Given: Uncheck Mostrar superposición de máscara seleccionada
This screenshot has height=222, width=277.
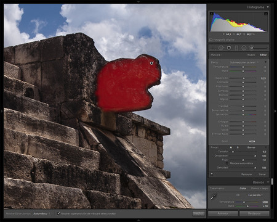Looking at the screenshot, I should point(58,213).
